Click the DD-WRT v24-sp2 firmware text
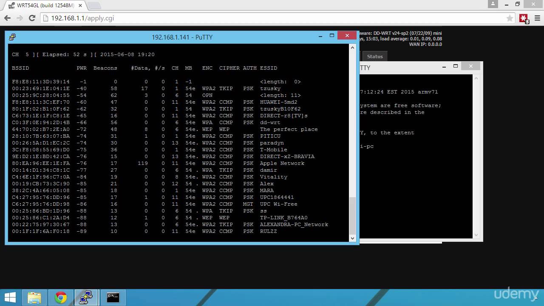The image size is (544, 306). [401, 33]
